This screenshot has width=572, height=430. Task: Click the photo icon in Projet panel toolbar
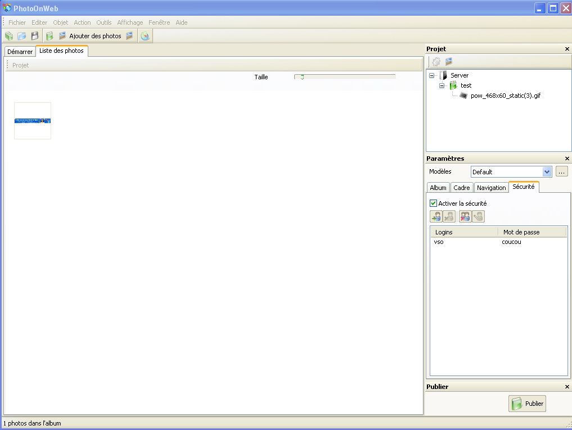point(449,62)
